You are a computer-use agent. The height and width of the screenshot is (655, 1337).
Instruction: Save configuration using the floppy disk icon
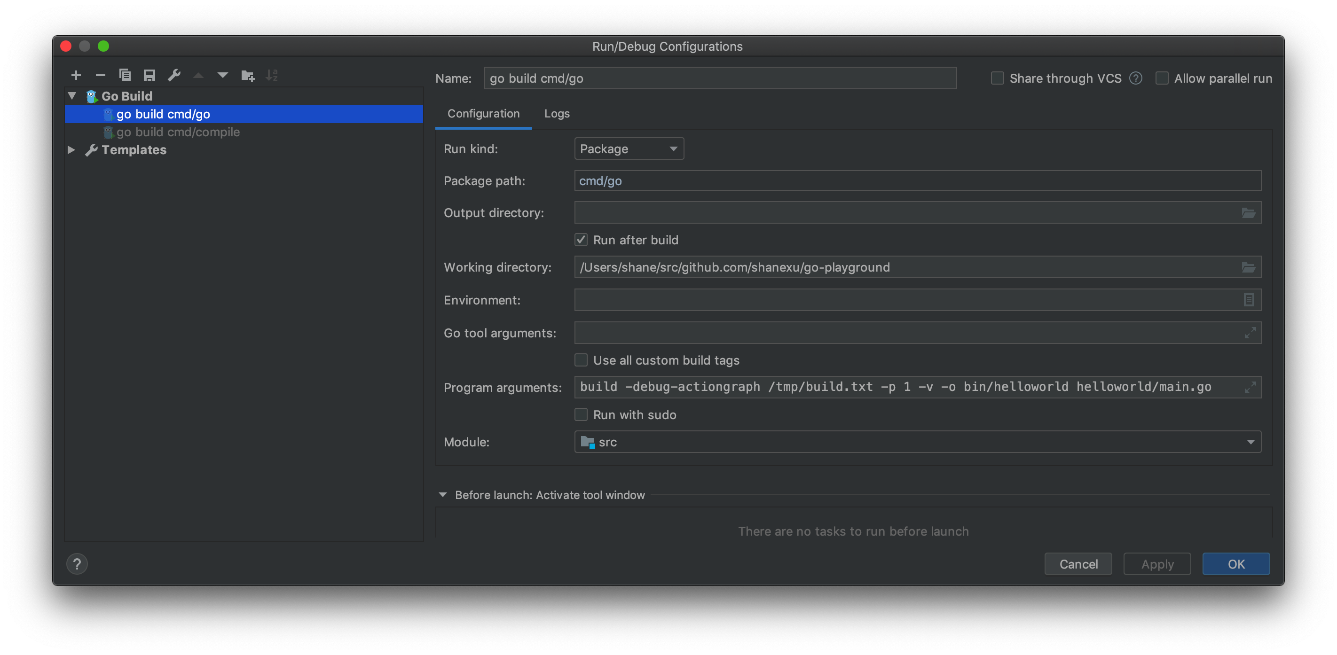pos(149,75)
